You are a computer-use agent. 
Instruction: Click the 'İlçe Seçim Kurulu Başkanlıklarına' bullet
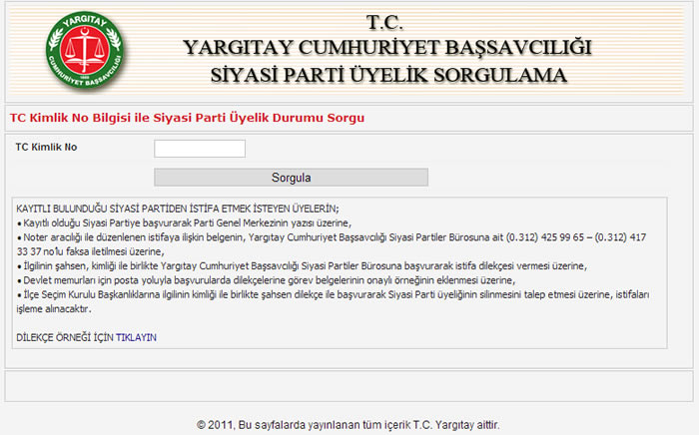coord(333,301)
